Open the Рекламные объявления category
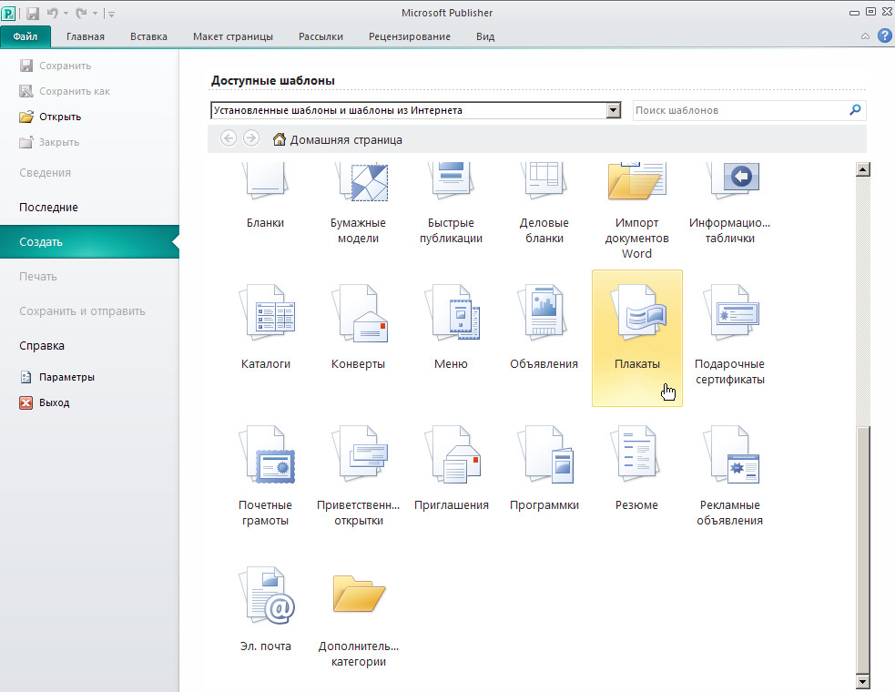The image size is (895, 692). 729,476
